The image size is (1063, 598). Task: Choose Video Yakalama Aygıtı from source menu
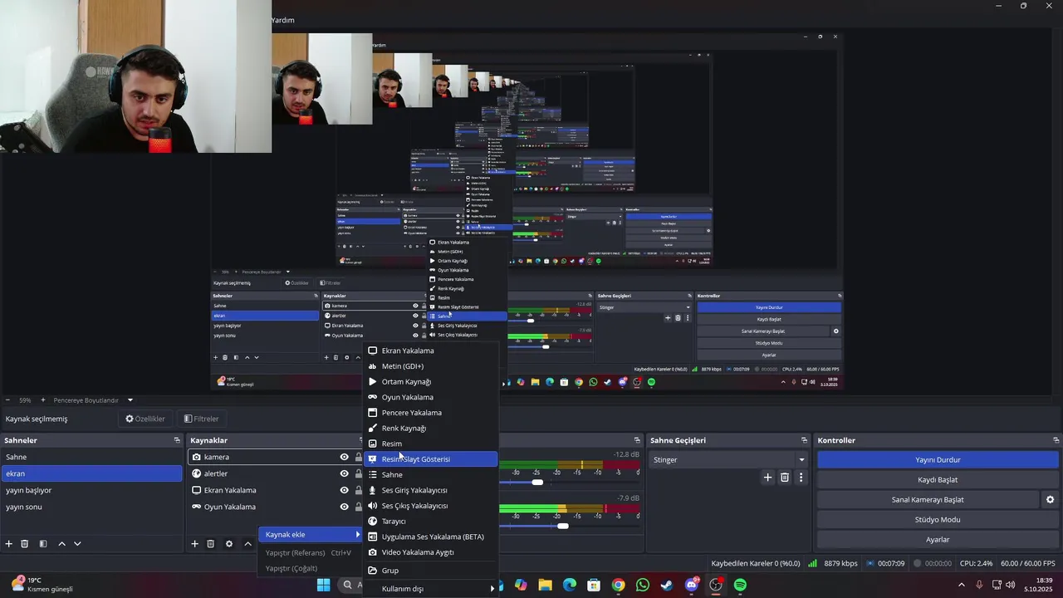click(x=432, y=552)
